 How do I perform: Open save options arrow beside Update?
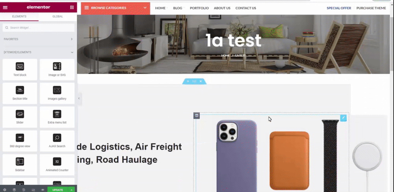point(71,190)
